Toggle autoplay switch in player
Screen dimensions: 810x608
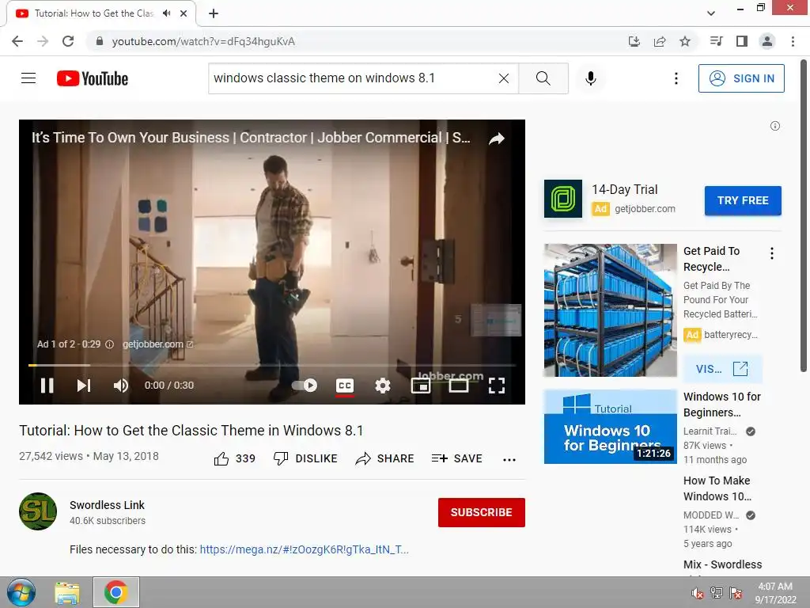tap(305, 386)
